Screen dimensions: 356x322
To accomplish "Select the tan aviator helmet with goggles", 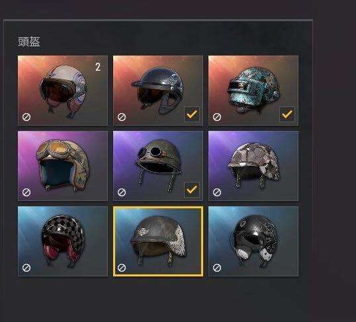I will click(x=63, y=166).
